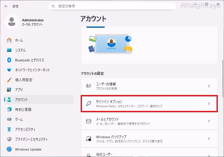Open アプリ settings
This screenshot has height=157, width=224.
click(39, 90)
